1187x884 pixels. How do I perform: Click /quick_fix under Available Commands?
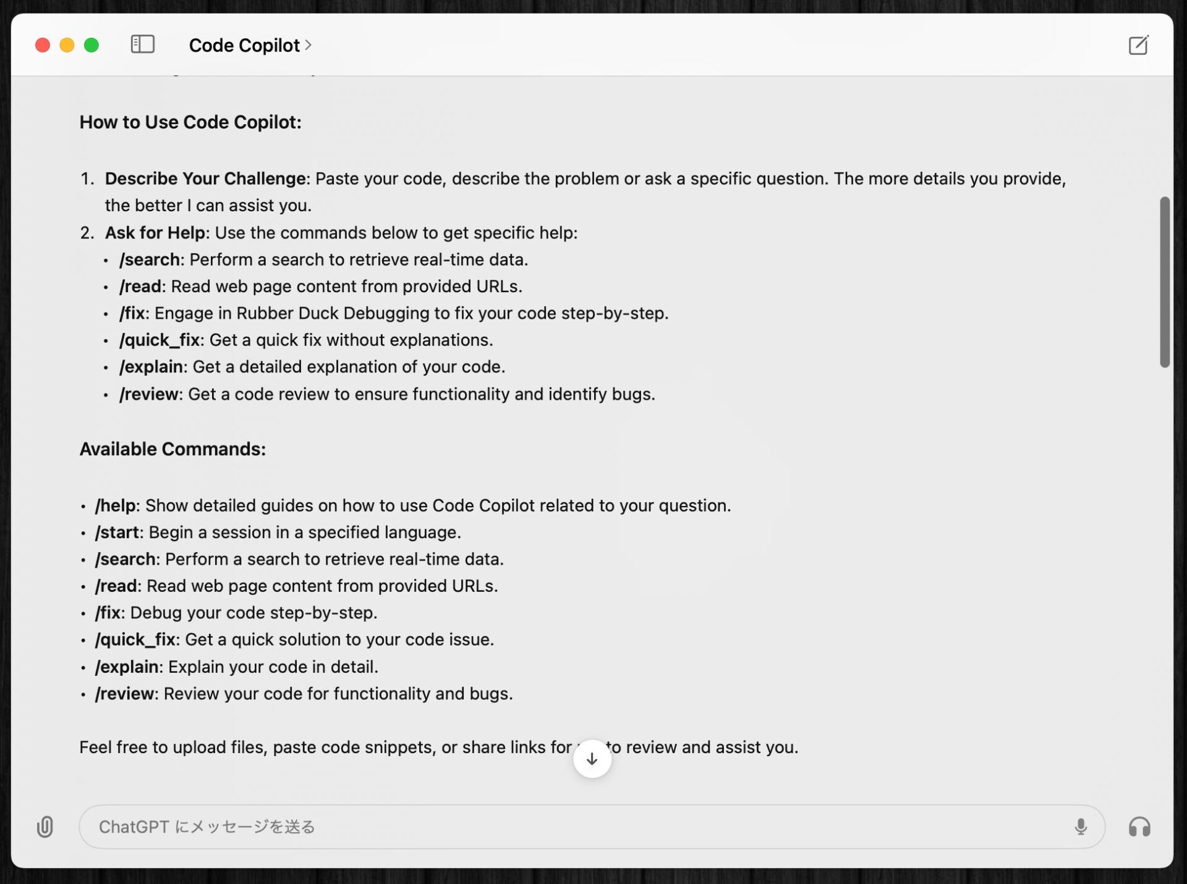coord(135,639)
